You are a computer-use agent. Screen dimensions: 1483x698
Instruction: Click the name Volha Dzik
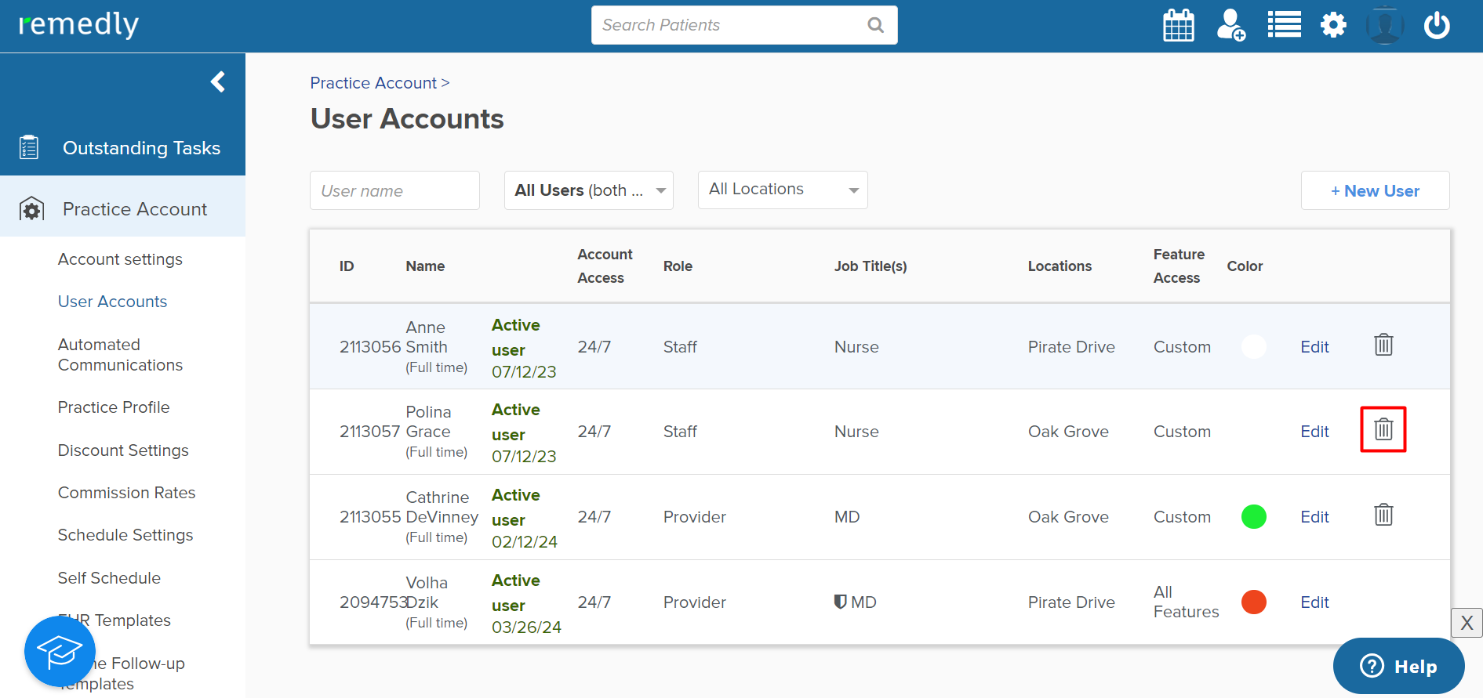point(427,592)
